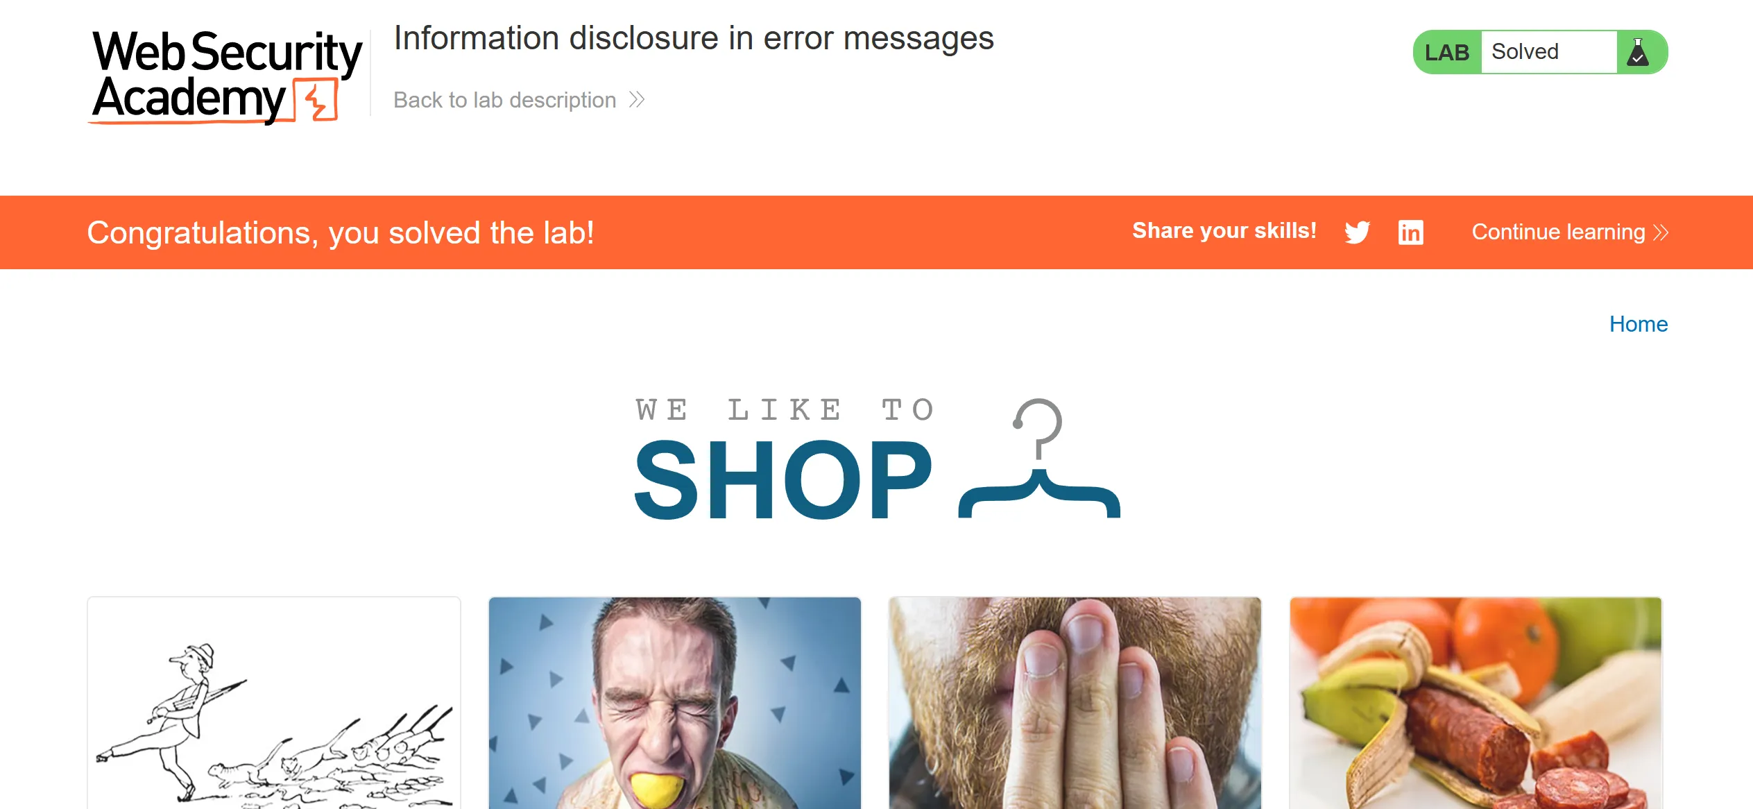Viewport: 1753px width, 809px height.
Task: Click the coat hanger shop icon
Action: point(1038,459)
